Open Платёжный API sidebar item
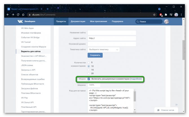The height and width of the screenshot is (117, 189). click(x=29, y=107)
